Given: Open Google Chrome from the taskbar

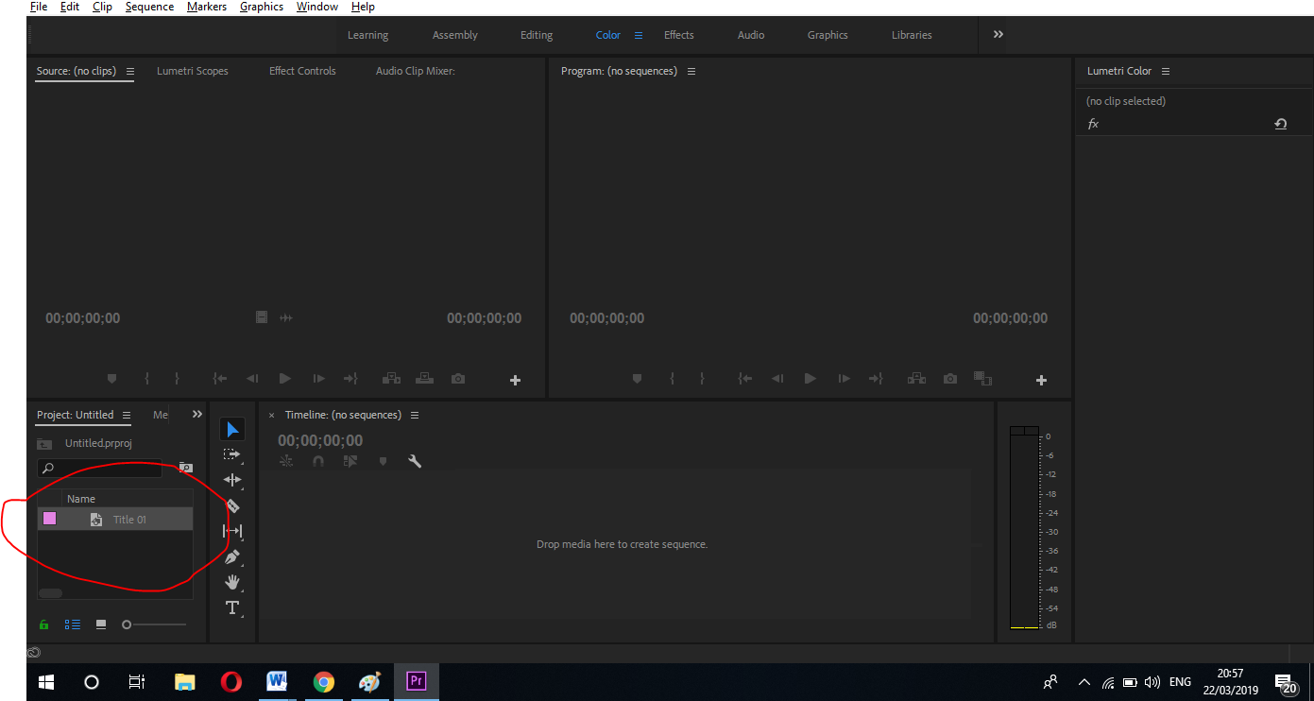Looking at the screenshot, I should (x=324, y=682).
